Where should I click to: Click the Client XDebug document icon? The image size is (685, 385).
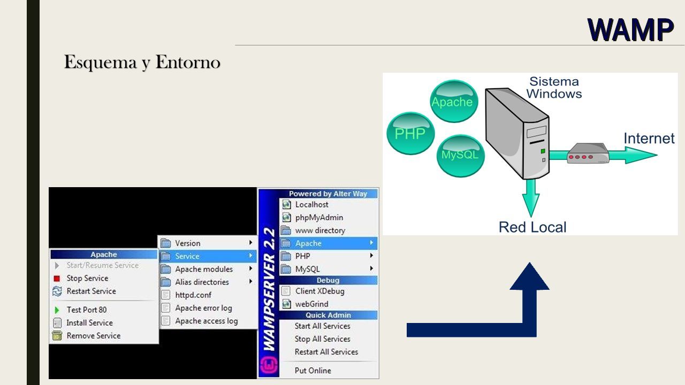click(x=286, y=291)
